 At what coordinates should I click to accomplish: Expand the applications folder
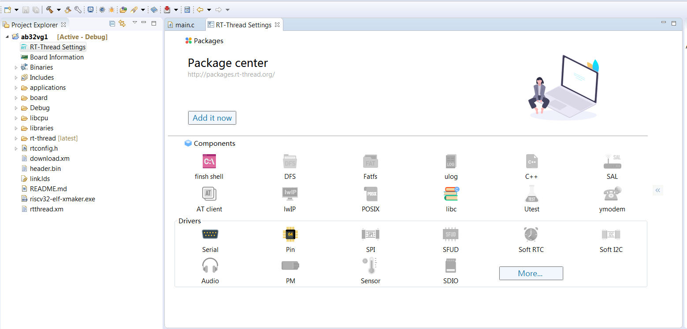point(16,88)
